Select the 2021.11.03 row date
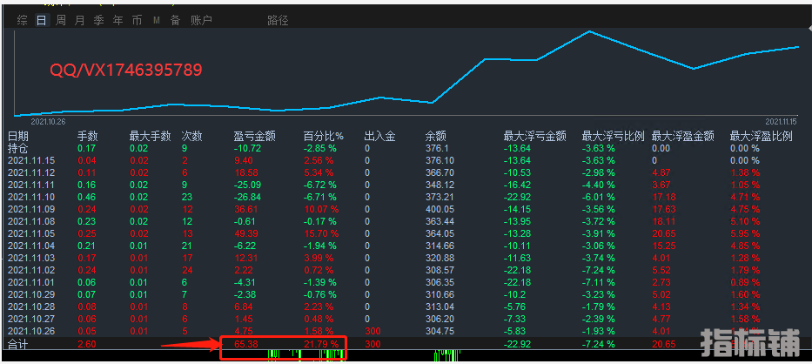This screenshot has width=812, height=364. (x=31, y=258)
